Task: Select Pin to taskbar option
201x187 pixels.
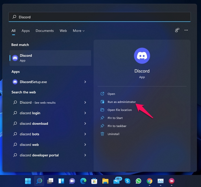Action: pyautogui.click(x=117, y=126)
